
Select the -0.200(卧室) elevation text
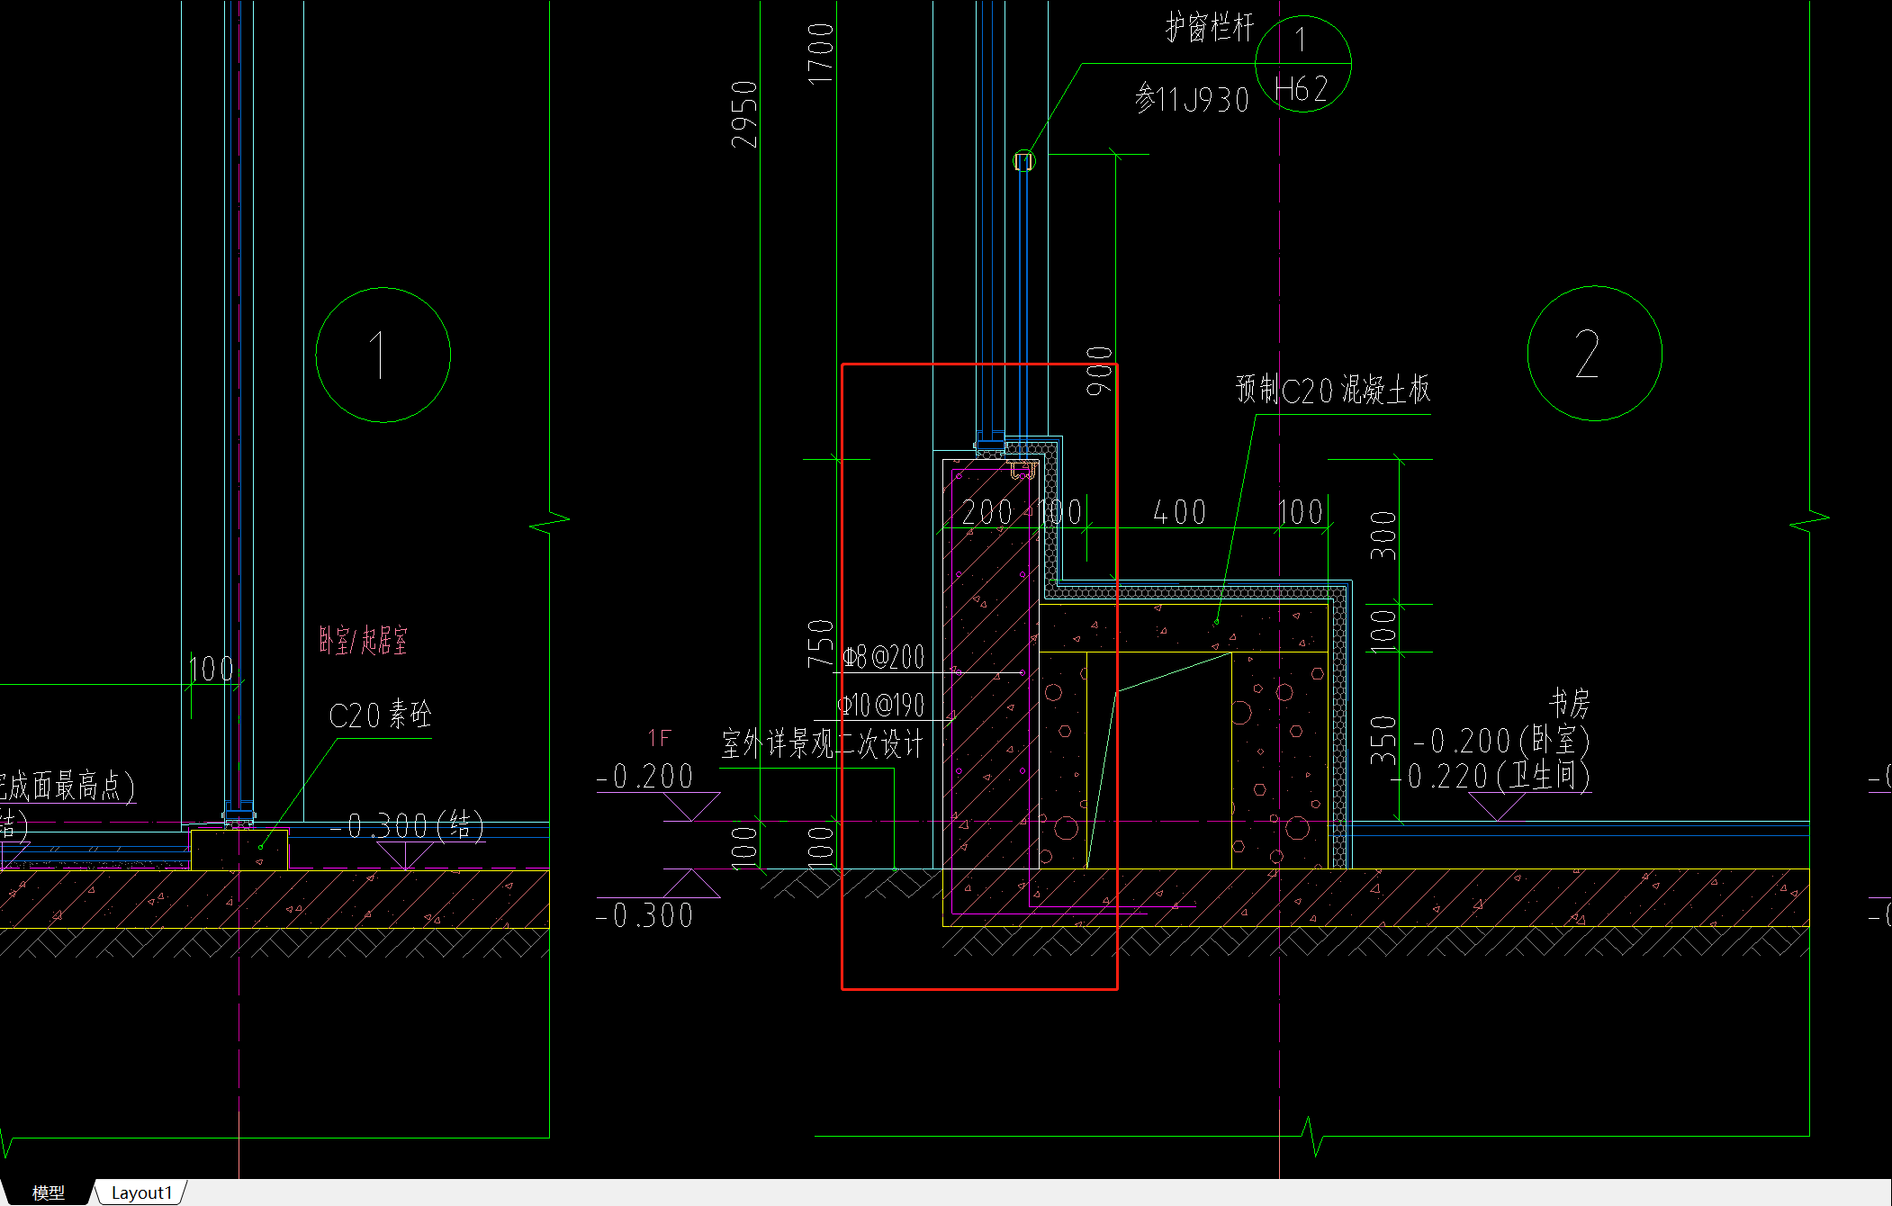click(x=1501, y=741)
